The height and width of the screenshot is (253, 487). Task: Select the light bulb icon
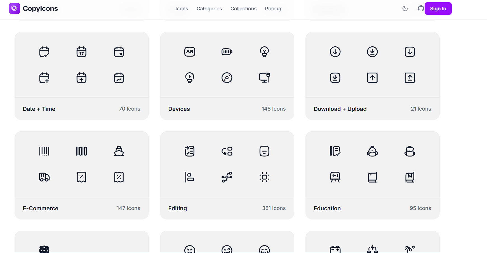click(x=264, y=52)
